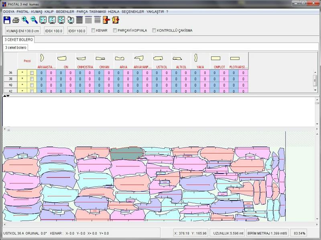Image resolution: width=321 pixels, height=240 pixels.
Task: Open the PASTAL menu
Action: tap(23, 12)
